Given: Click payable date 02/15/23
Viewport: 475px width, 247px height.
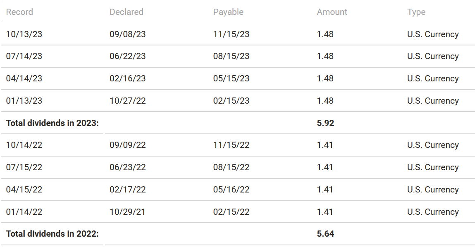Looking at the screenshot, I should [231, 101].
